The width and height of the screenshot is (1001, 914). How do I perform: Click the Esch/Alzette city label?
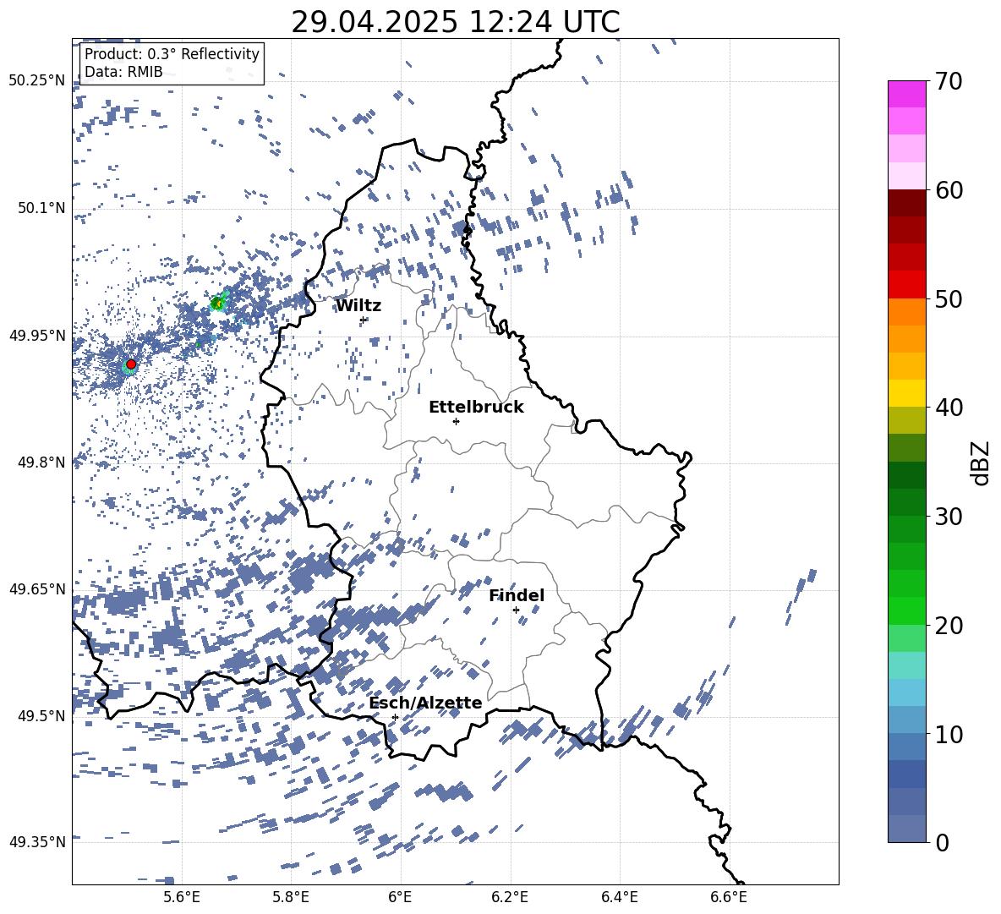425,703
